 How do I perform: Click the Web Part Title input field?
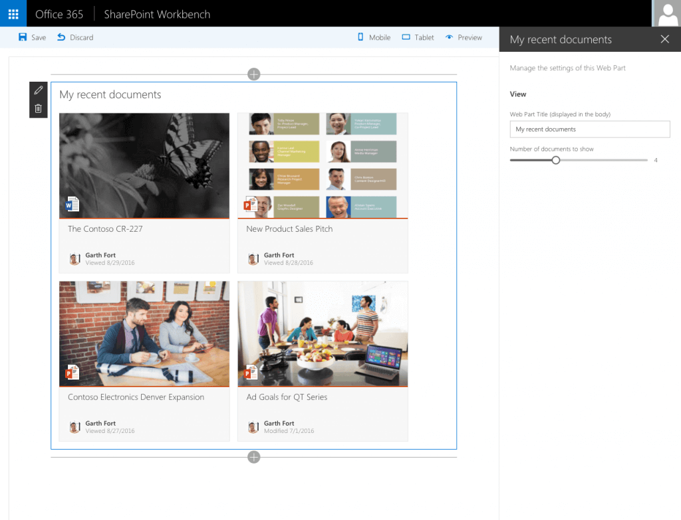click(589, 129)
